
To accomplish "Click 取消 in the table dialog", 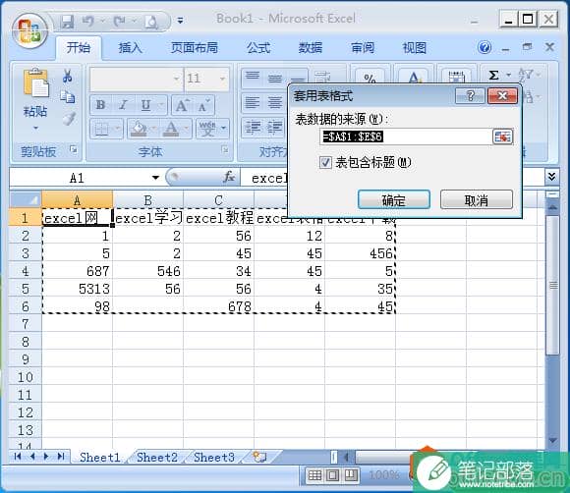I will pos(477,199).
